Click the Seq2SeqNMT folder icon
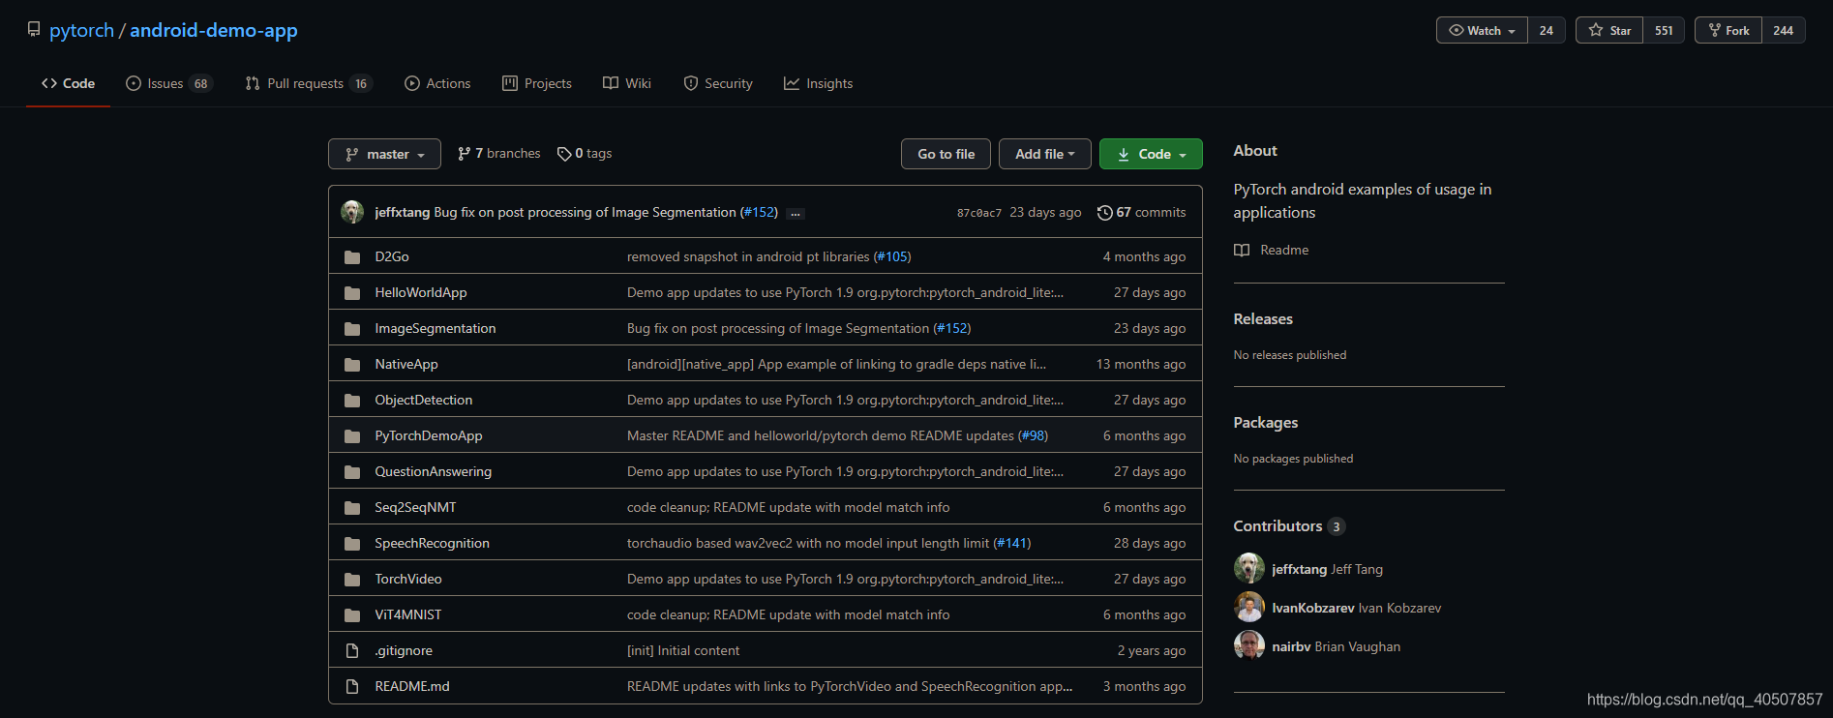The image size is (1833, 718). [x=352, y=507]
